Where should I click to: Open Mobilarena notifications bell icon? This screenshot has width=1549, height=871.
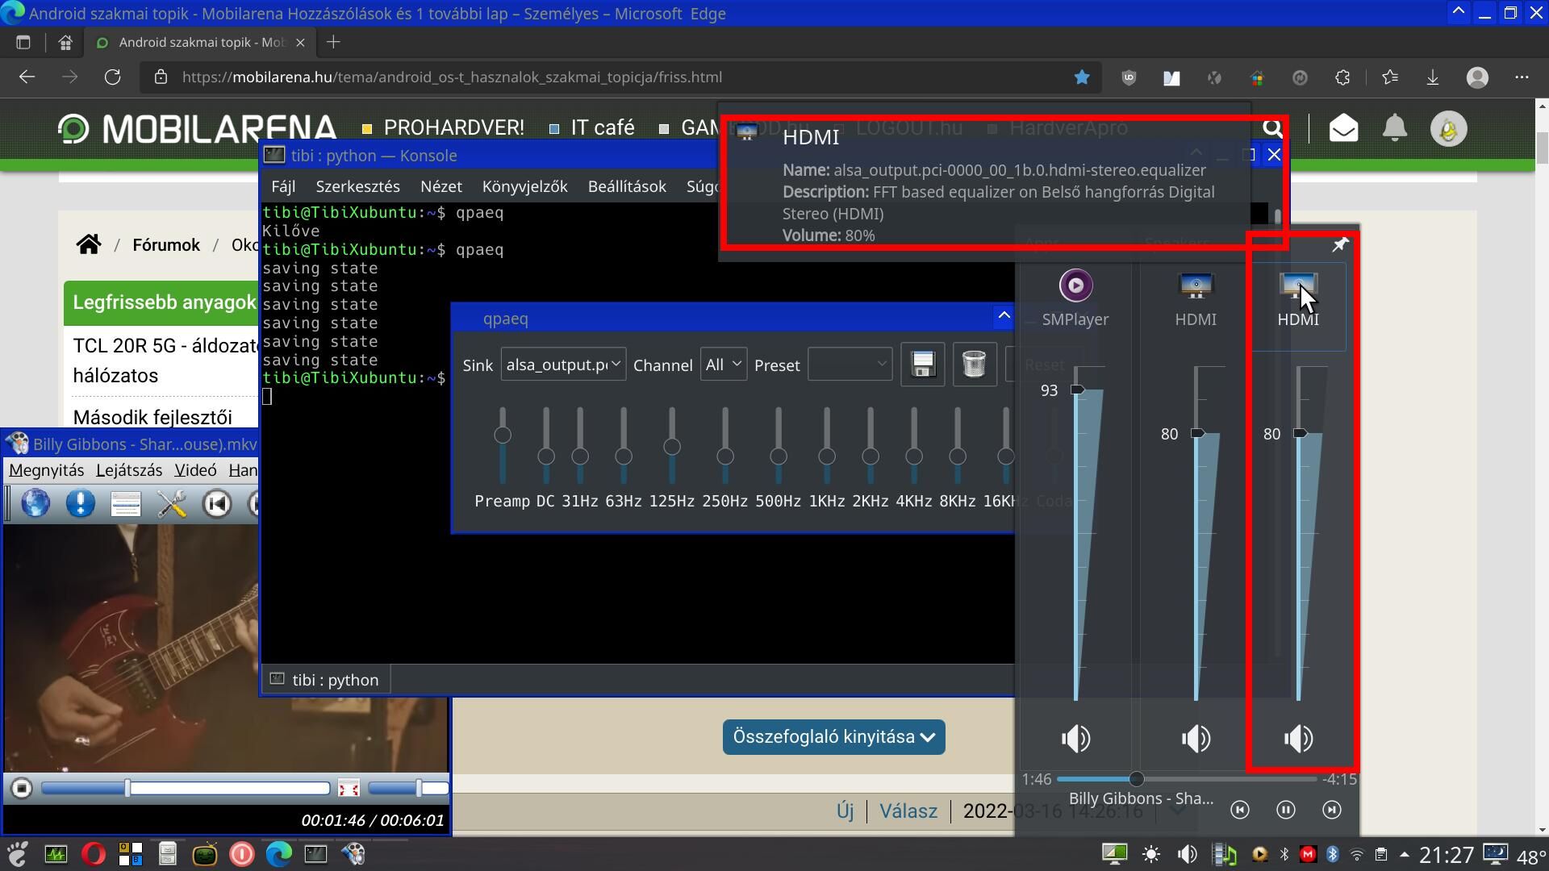1395,128
